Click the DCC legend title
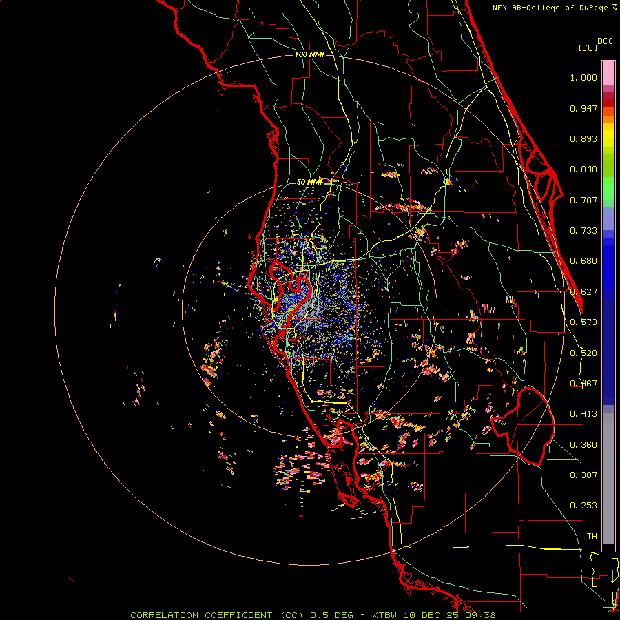The height and width of the screenshot is (620, 620). [605, 41]
